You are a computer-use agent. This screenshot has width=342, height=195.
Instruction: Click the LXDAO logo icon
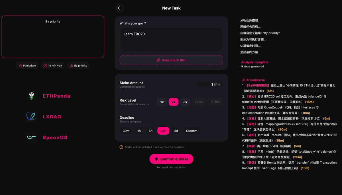[x=31, y=116]
